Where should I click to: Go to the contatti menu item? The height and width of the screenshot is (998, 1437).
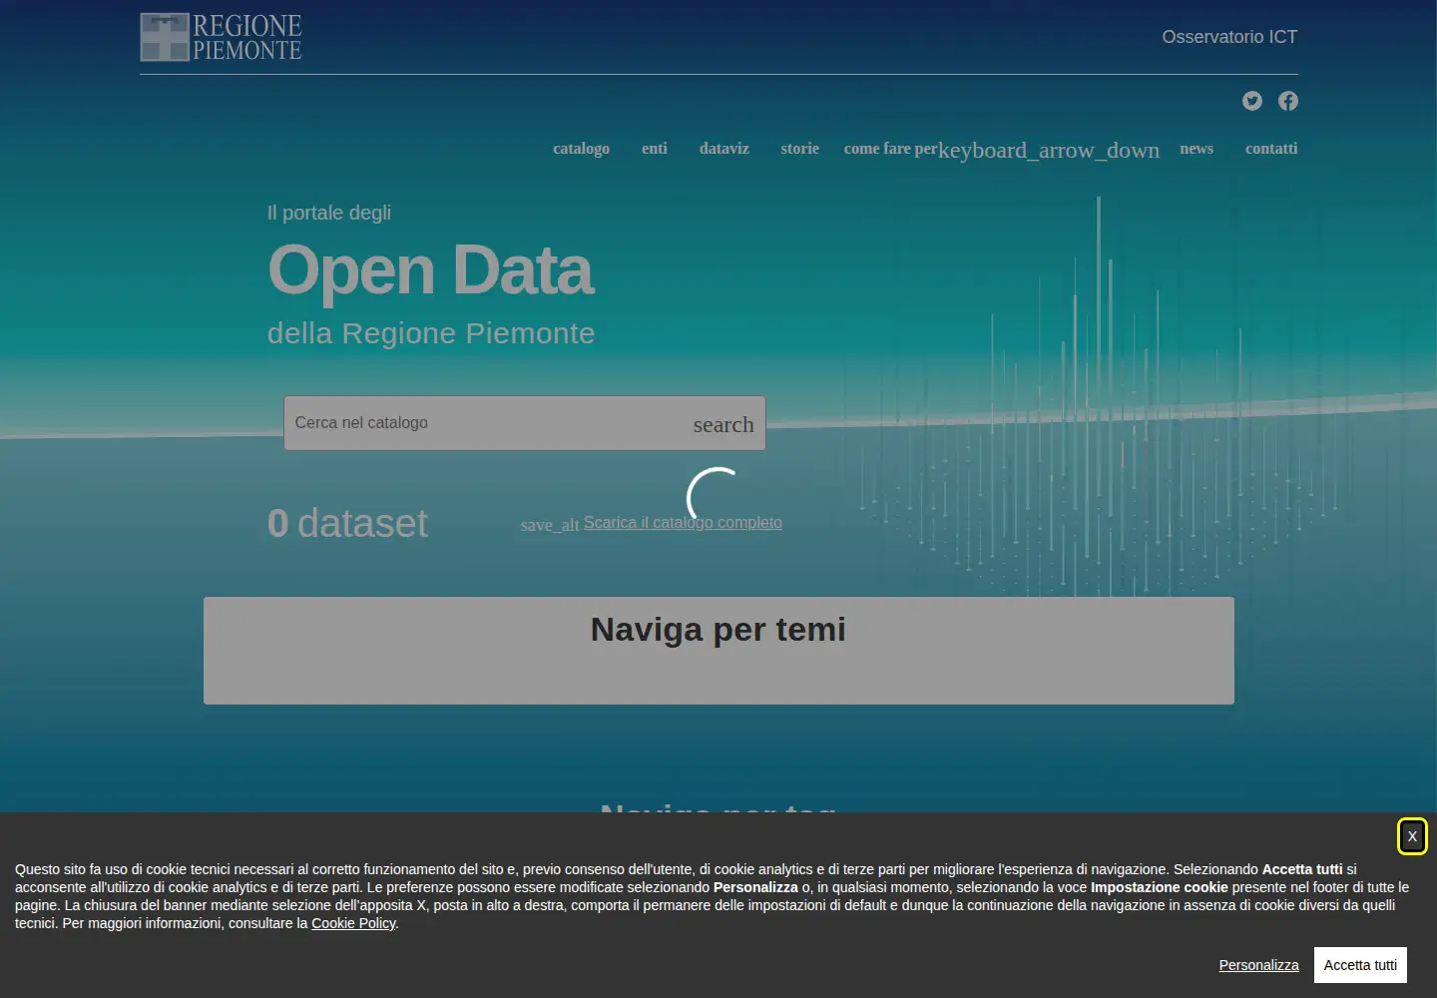click(x=1271, y=149)
